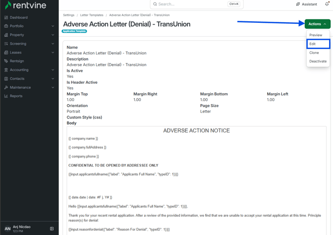
Task: Click the Property building icon
Action: click(6, 35)
